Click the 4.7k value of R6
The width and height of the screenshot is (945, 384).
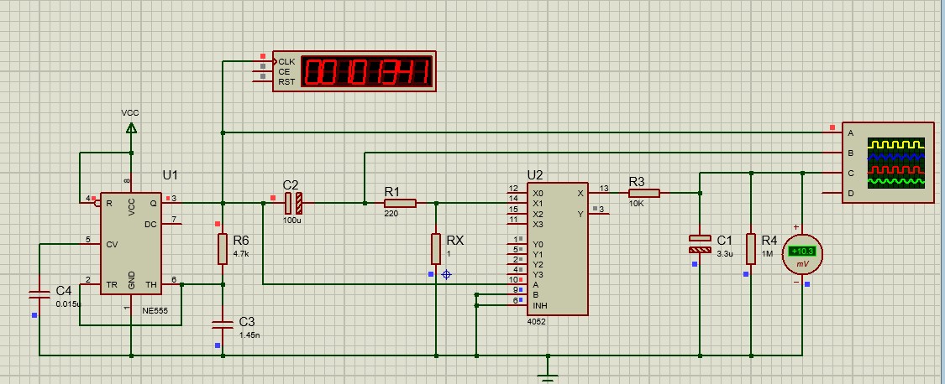(x=241, y=253)
